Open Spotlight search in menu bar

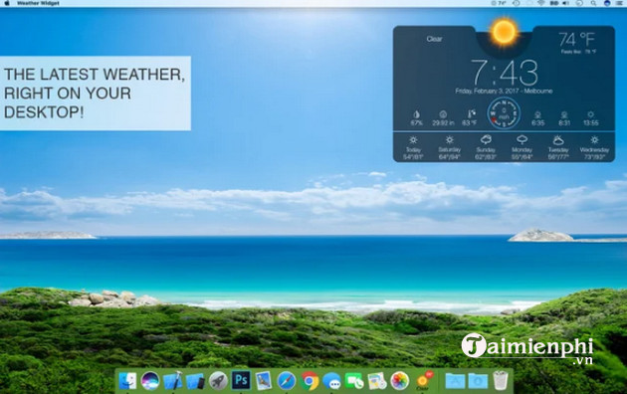pos(593,3)
